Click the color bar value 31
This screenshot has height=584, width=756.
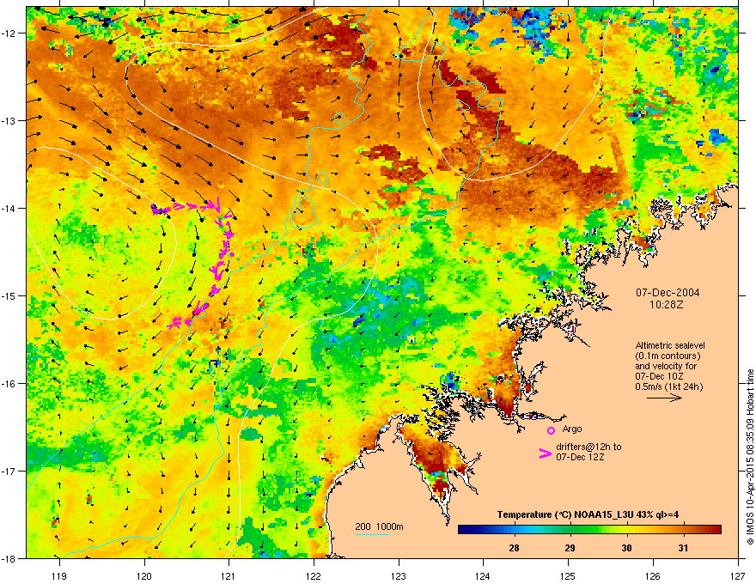point(683,548)
